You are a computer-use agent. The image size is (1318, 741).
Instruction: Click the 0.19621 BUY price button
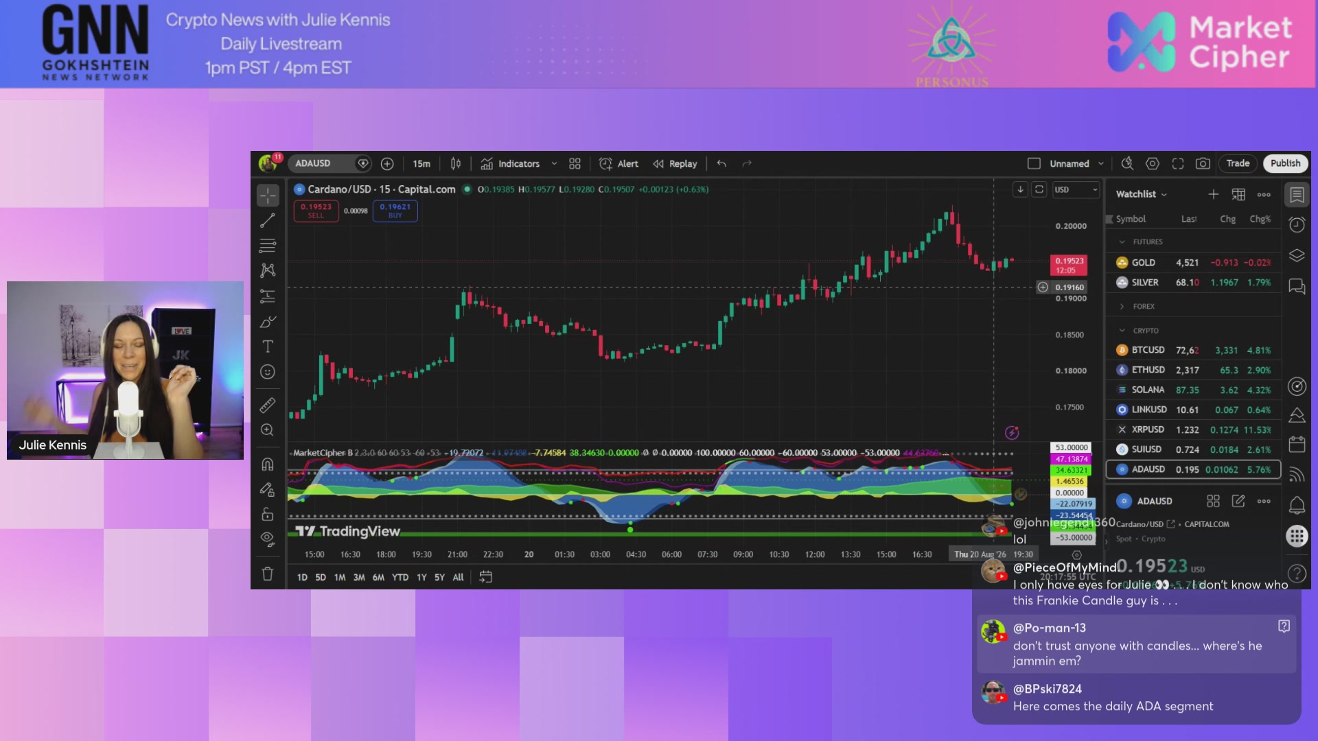(395, 211)
